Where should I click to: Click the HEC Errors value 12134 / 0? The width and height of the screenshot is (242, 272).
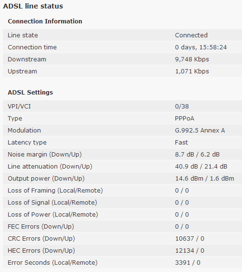point(190,251)
